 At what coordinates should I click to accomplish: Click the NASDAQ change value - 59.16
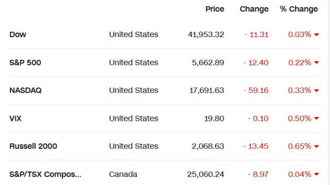256,90
